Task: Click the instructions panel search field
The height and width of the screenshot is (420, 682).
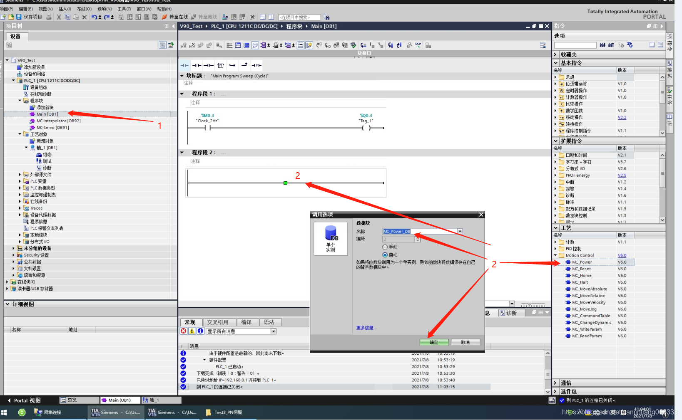Action: tap(575, 45)
